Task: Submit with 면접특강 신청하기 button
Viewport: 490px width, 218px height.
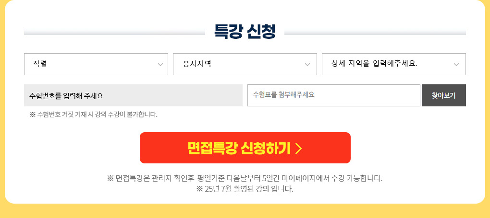Action: pos(245,148)
